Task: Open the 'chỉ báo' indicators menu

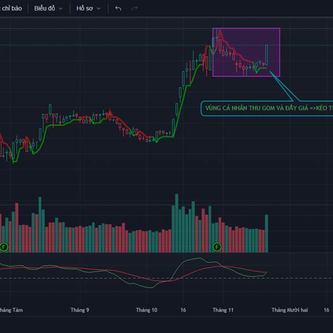Action: [x=11, y=8]
